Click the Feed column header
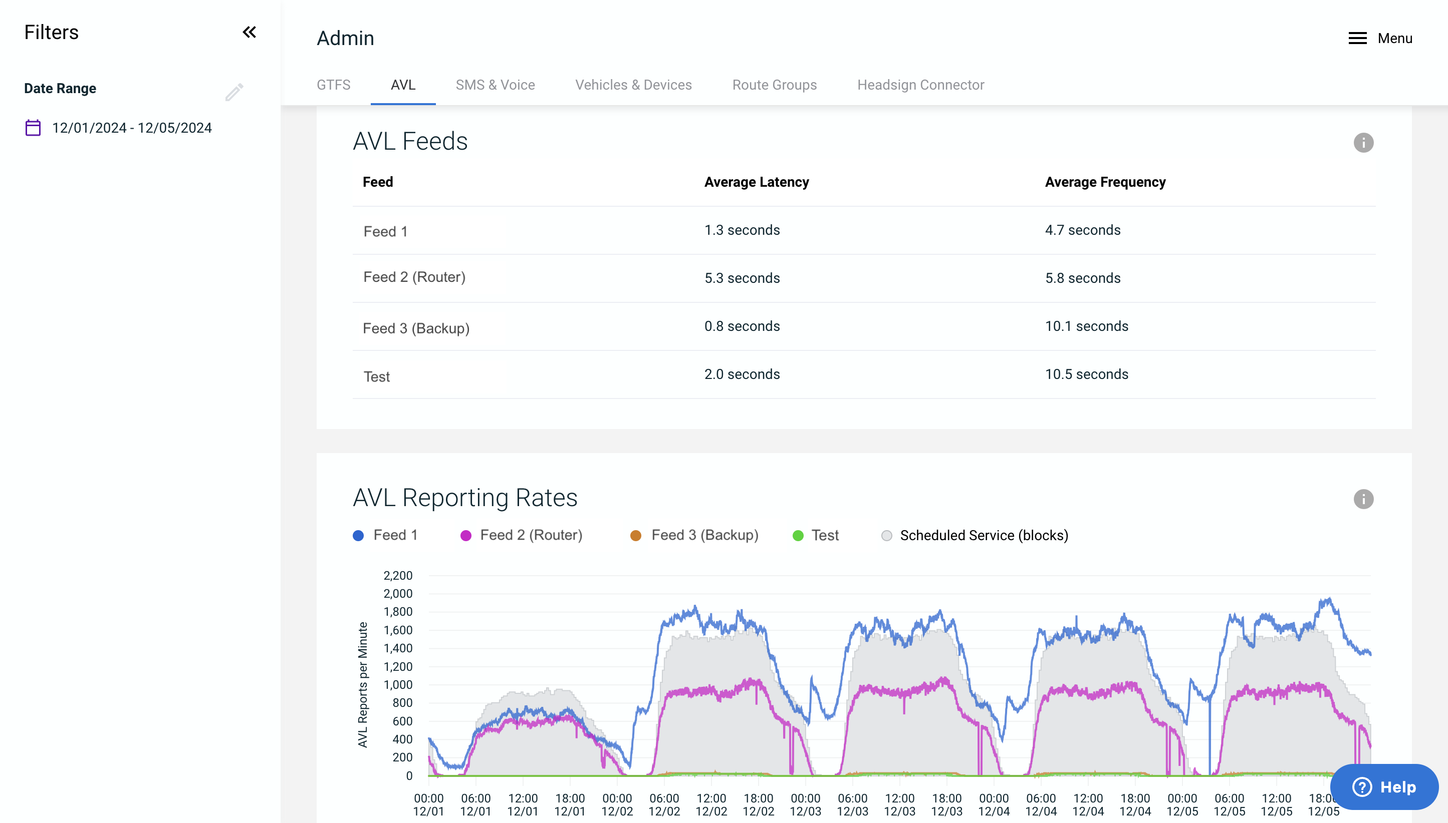Screen dimensions: 1448x823 [377, 182]
